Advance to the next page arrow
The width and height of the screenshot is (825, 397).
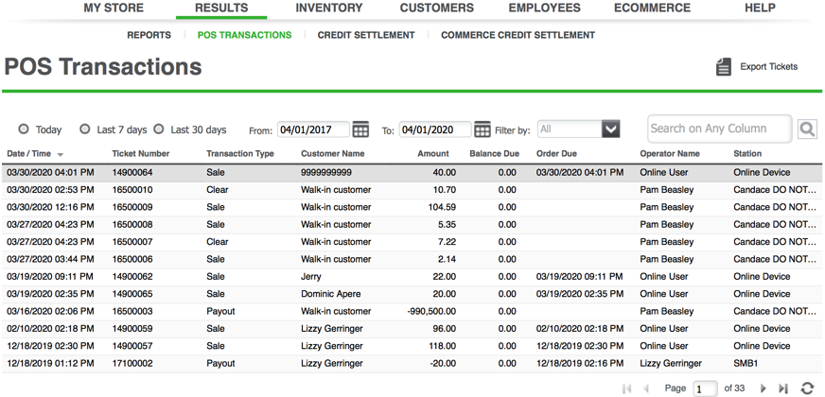[764, 388]
